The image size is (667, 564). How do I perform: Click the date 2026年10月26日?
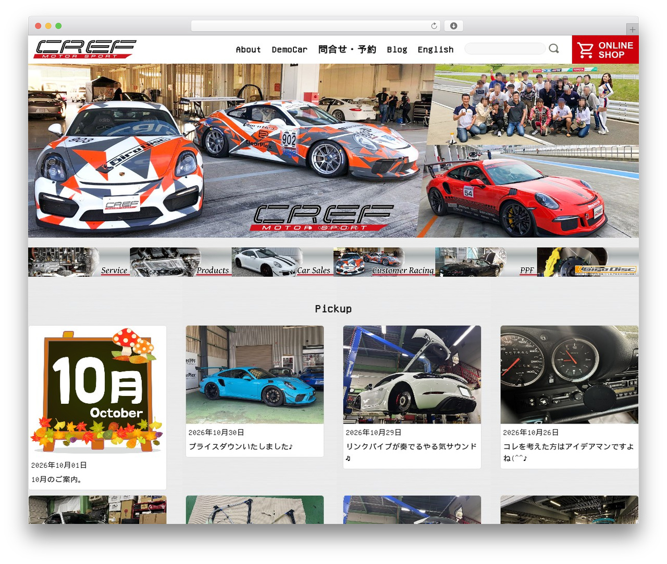tap(531, 432)
